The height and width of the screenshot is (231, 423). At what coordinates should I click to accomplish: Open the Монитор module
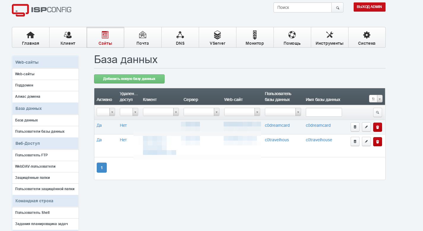(x=255, y=37)
